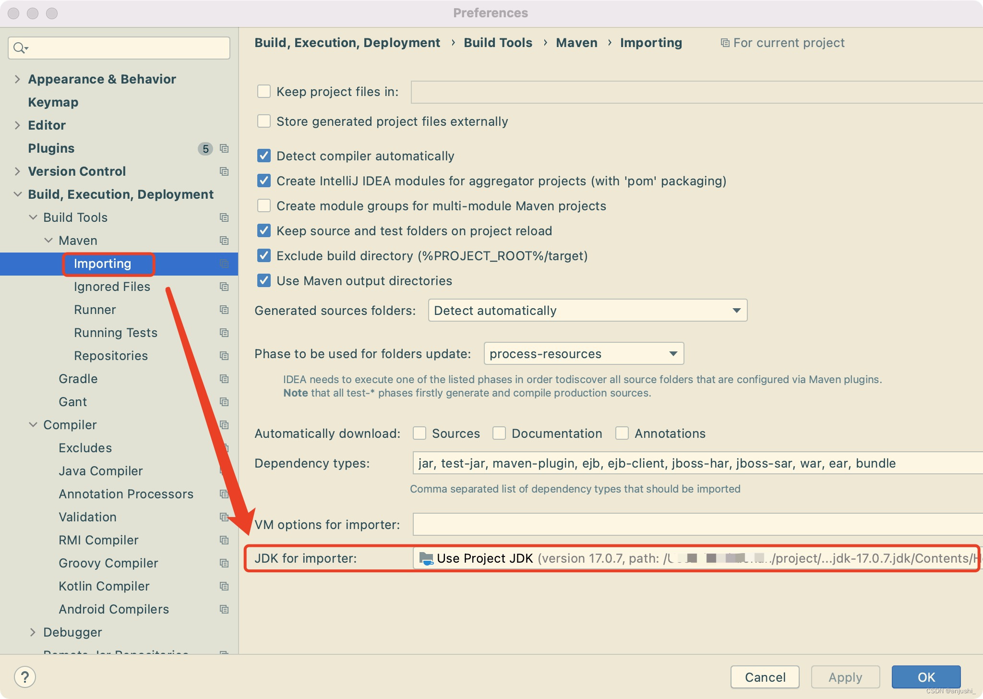Expand the Editor section
983x699 pixels.
17,125
